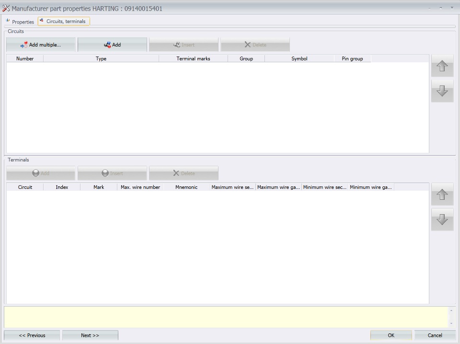
Task: Click the Add button in Circuits
Action: (x=112, y=45)
